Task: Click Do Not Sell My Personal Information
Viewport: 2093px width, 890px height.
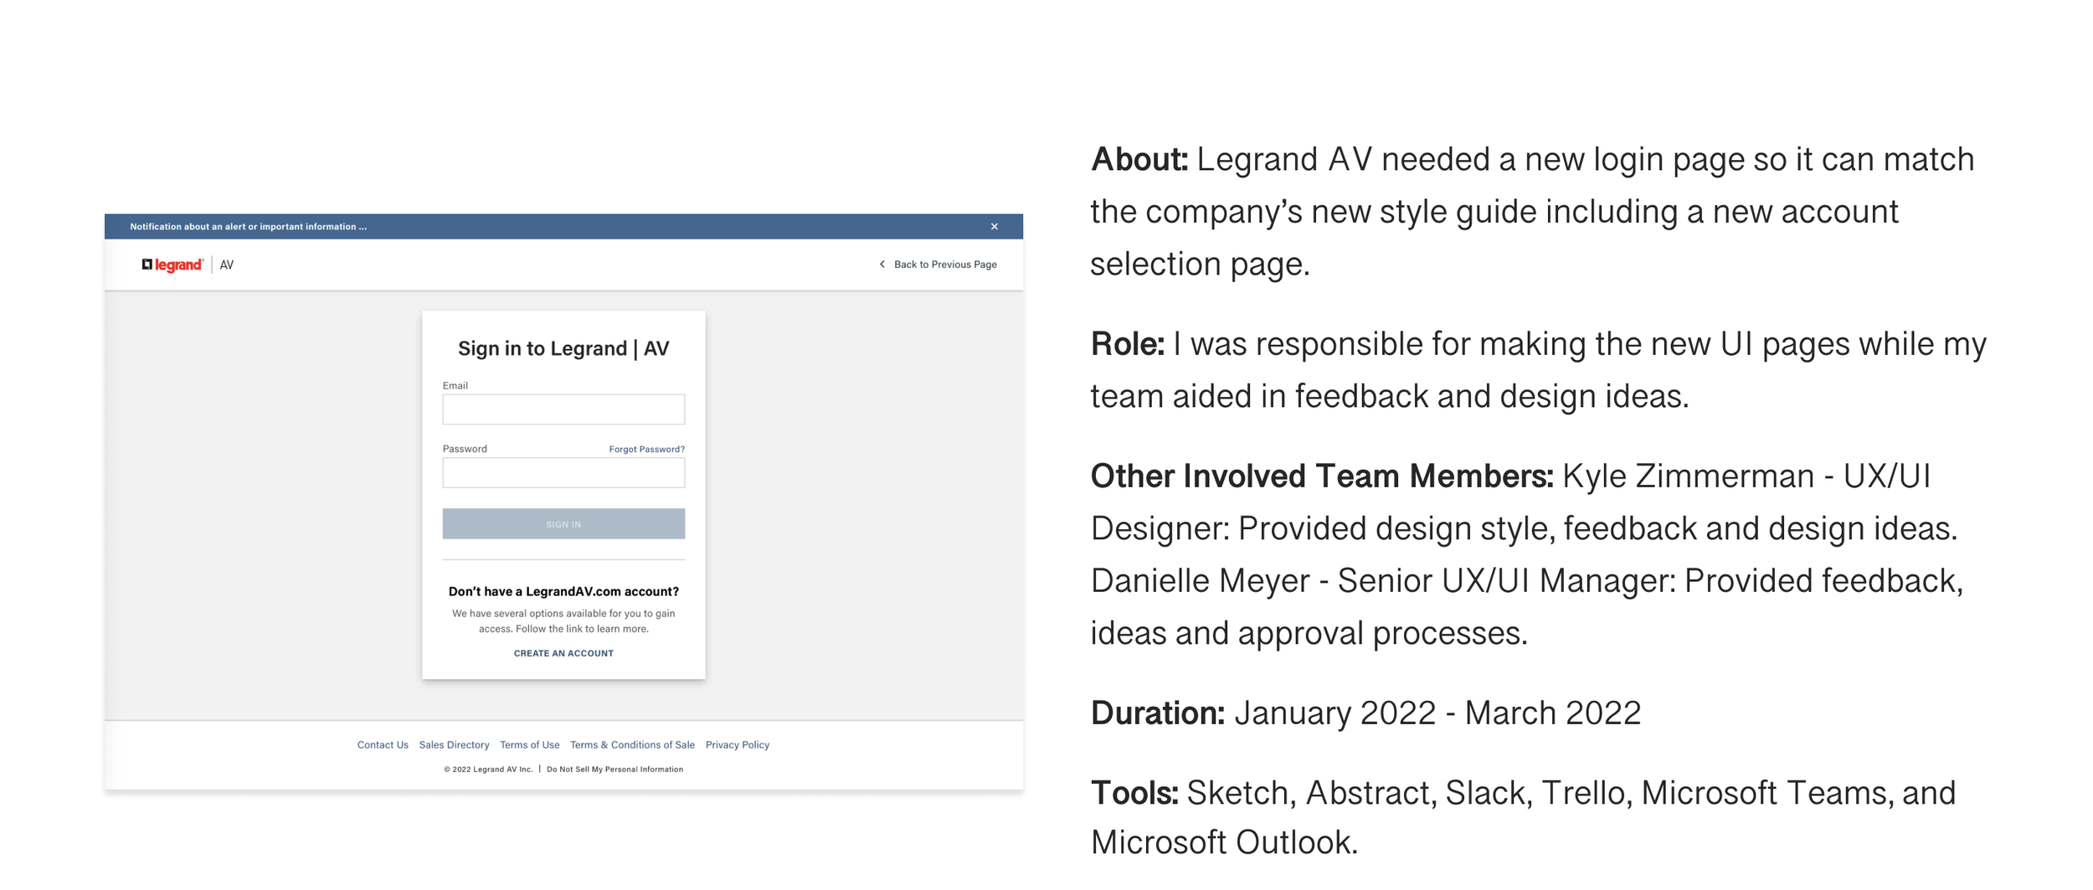Action: click(x=615, y=769)
